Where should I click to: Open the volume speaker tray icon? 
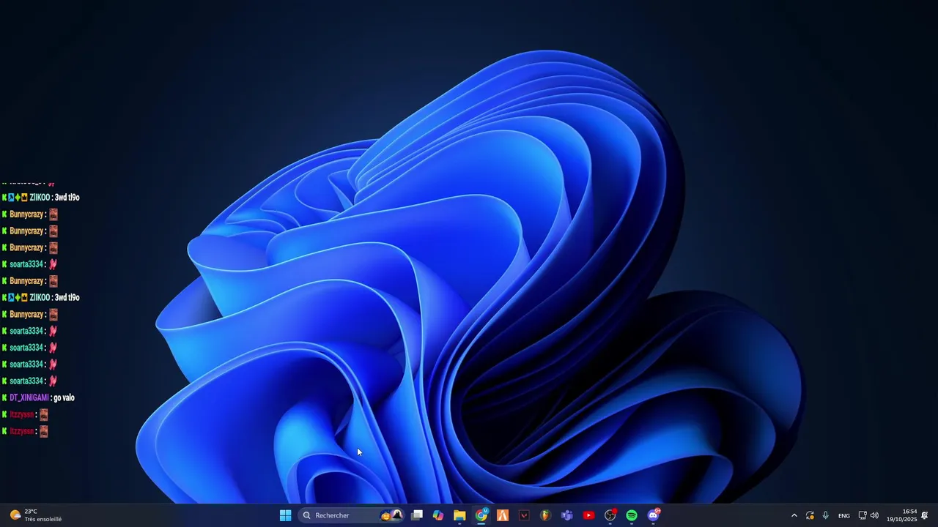pyautogui.click(x=874, y=515)
